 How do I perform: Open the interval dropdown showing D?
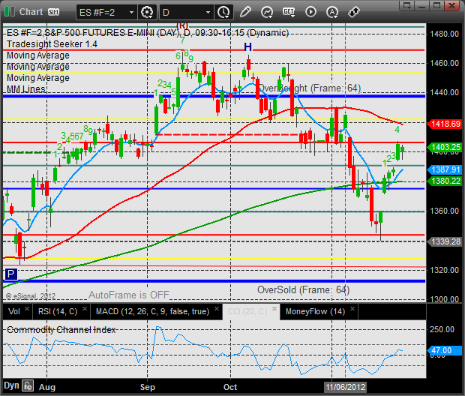[186, 13]
